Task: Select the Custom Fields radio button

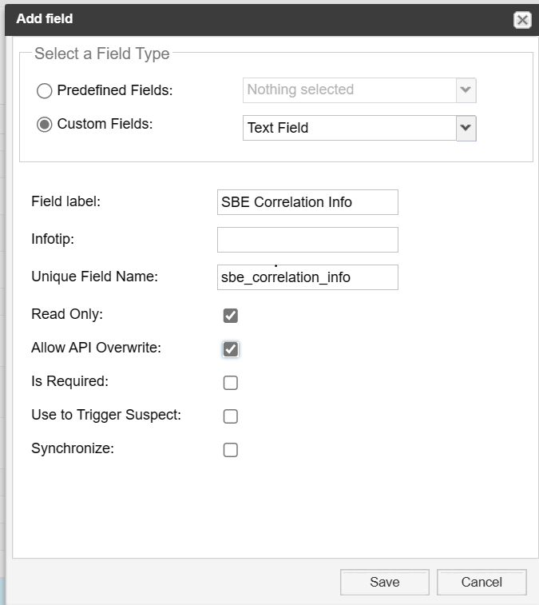Action: tap(45, 125)
